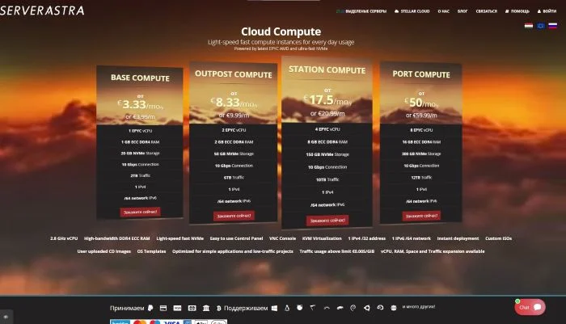This screenshot has height=324, width=566.
Task: Click the €8.33/mo price
Action: tap(234, 103)
